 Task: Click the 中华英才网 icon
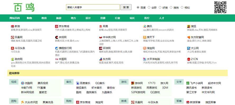[x=100, y=37]
